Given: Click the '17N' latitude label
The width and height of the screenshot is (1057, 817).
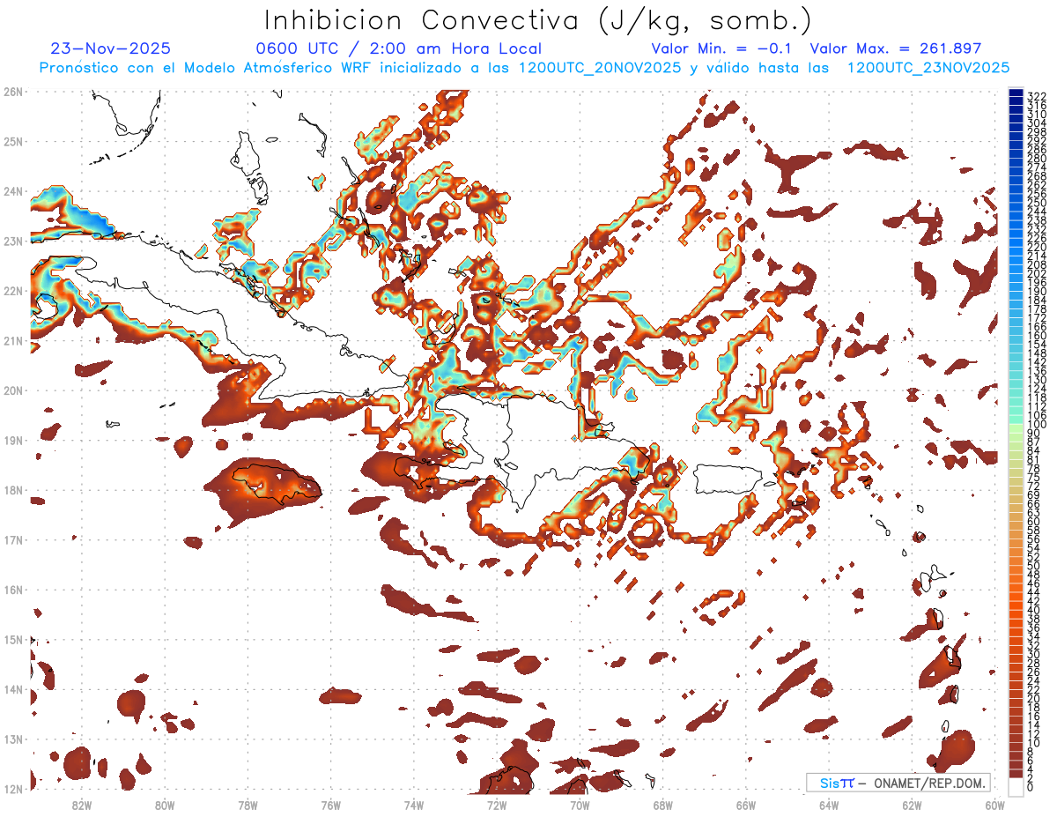Looking at the screenshot, I should [x=13, y=539].
